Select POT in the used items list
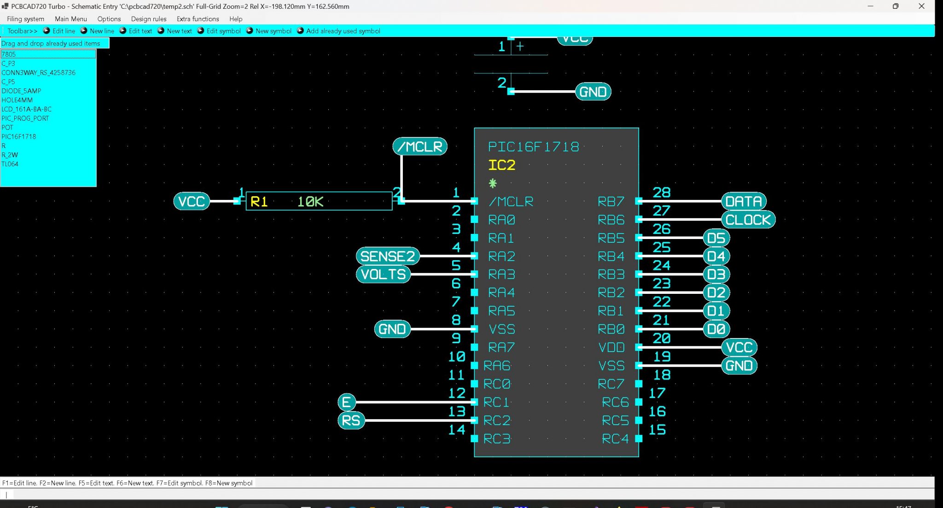The image size is (943, 508). [x=48, y=128]
